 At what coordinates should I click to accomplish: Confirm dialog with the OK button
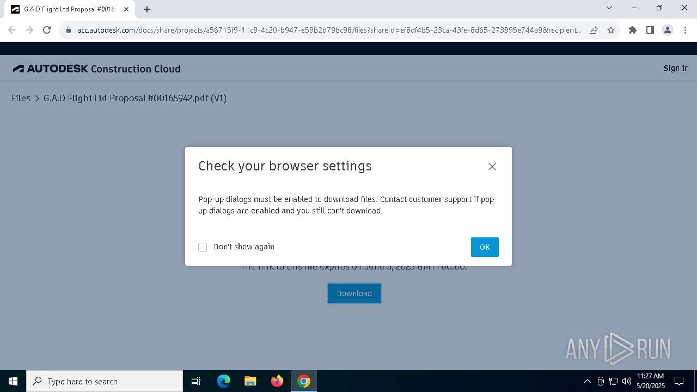pyautogui.click(x=485, y=247)
